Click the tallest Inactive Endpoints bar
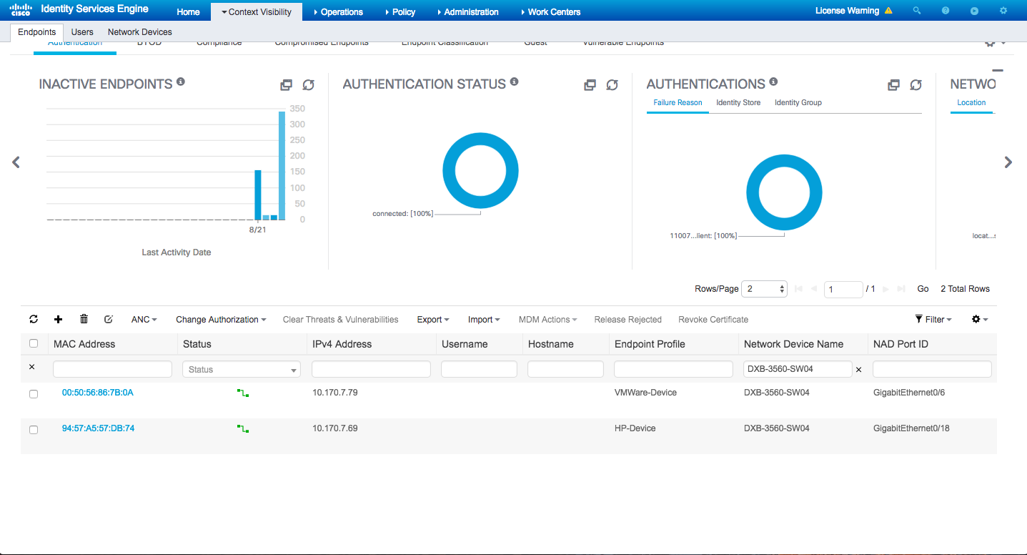Screen dimensions: 1027x555 pyautogui.click(x=282, y=165)
